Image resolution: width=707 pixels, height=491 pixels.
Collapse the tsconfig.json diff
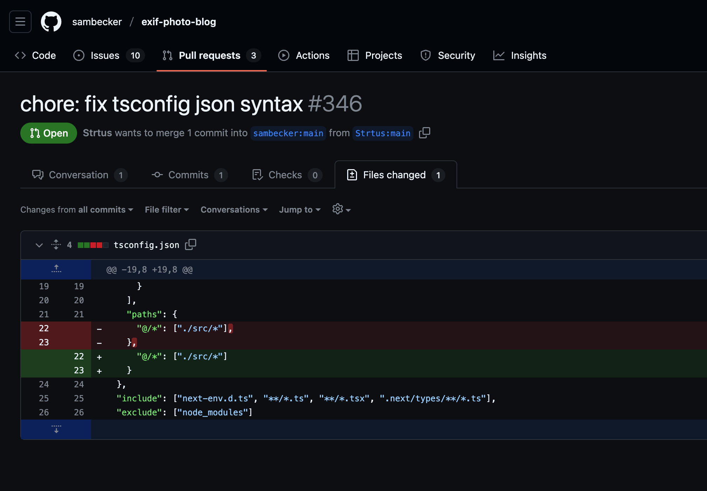[39, 245]
